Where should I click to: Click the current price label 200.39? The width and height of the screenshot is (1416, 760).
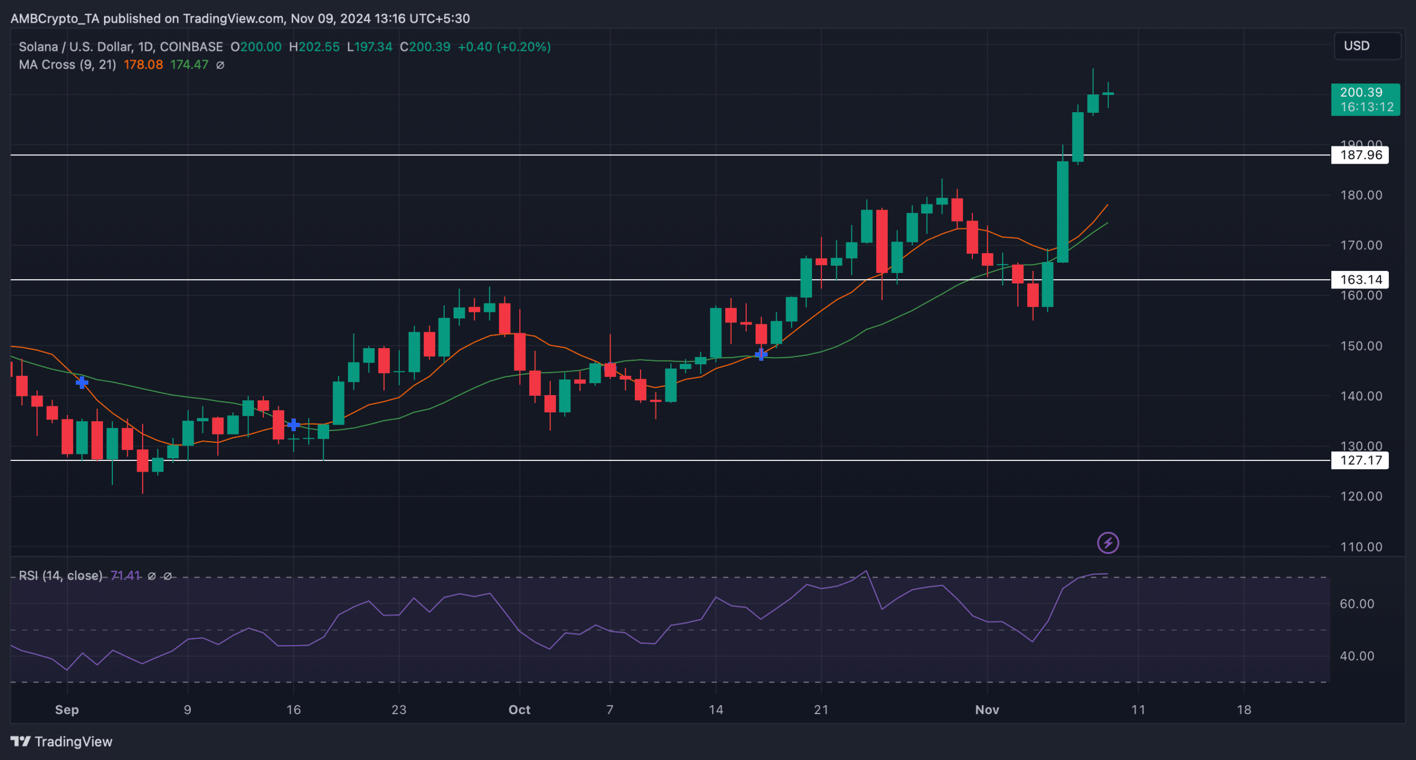(x=1365, y=99)
